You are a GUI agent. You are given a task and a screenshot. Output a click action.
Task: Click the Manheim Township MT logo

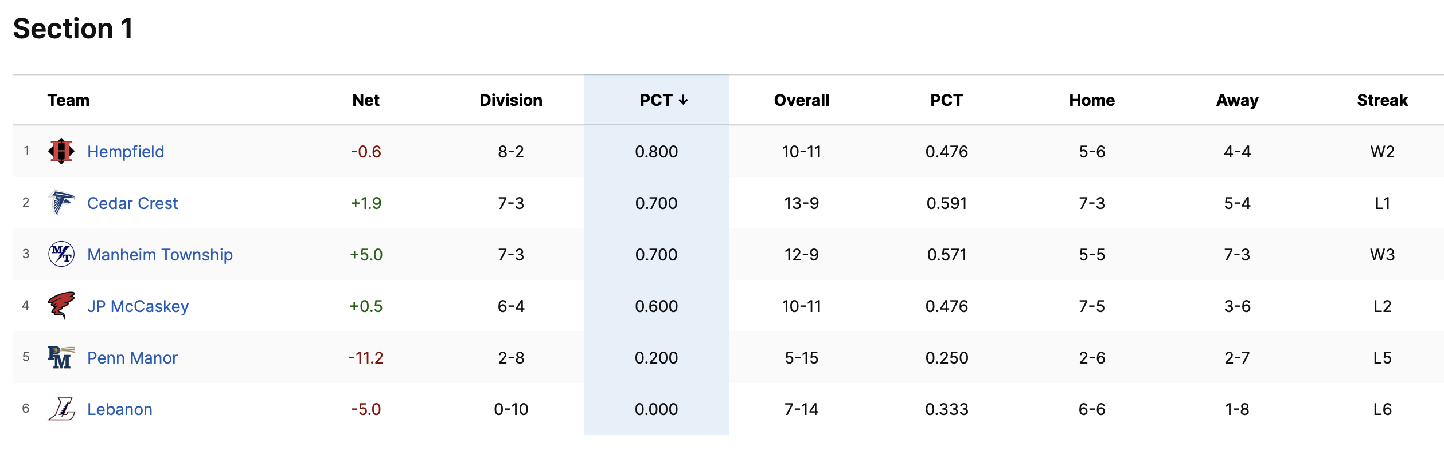[x=61, y=254]
